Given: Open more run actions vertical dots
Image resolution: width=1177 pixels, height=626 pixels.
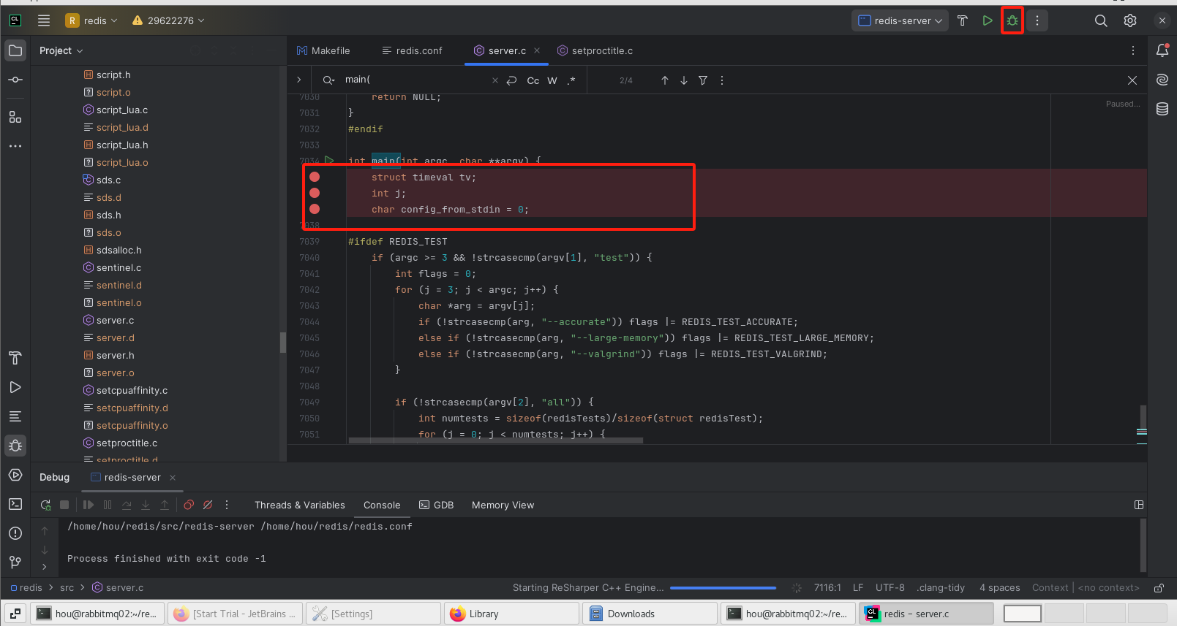Looking at the screenshot, I should coord(1037,20).
